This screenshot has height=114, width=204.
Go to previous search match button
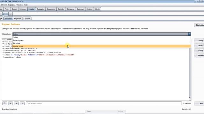click(11, 103)
